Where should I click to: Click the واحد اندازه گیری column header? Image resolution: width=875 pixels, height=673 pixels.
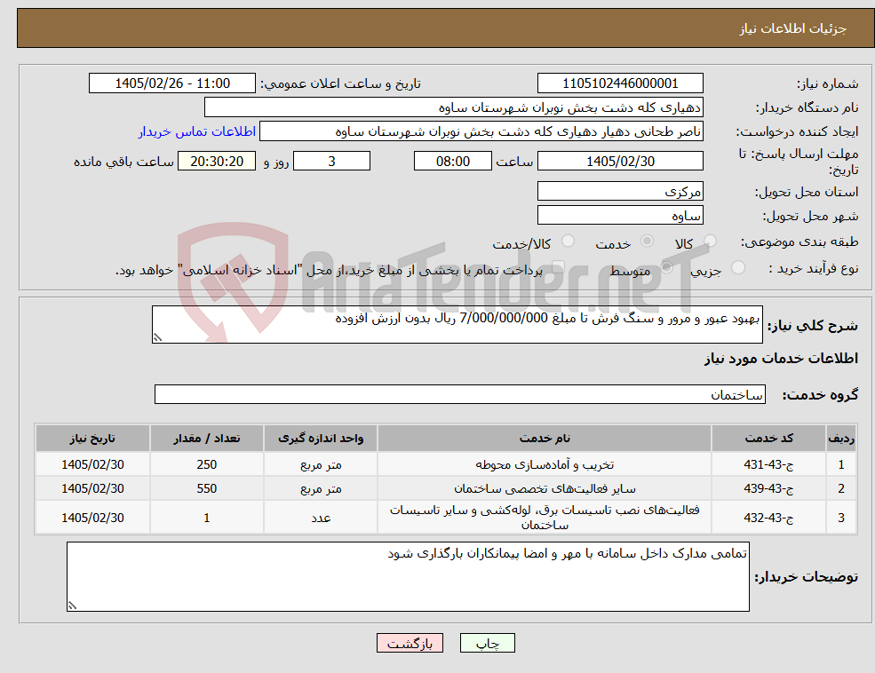coord(321,439)
